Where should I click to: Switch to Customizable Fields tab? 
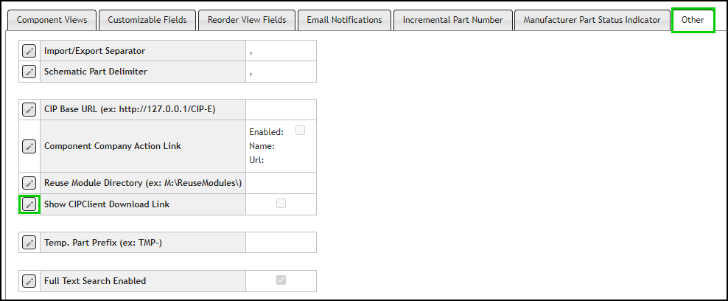click(147, 20)
